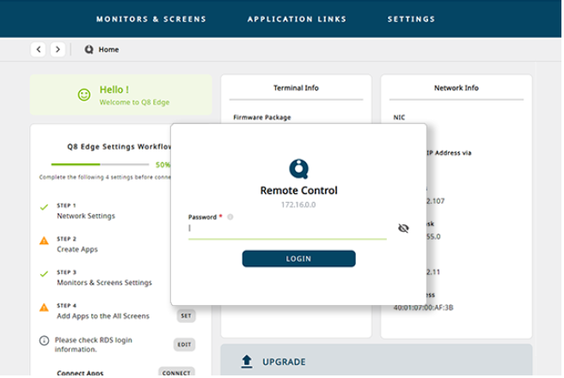Click the info icon beside the RDS login note

pyautogui.click(x=44, y=341)
